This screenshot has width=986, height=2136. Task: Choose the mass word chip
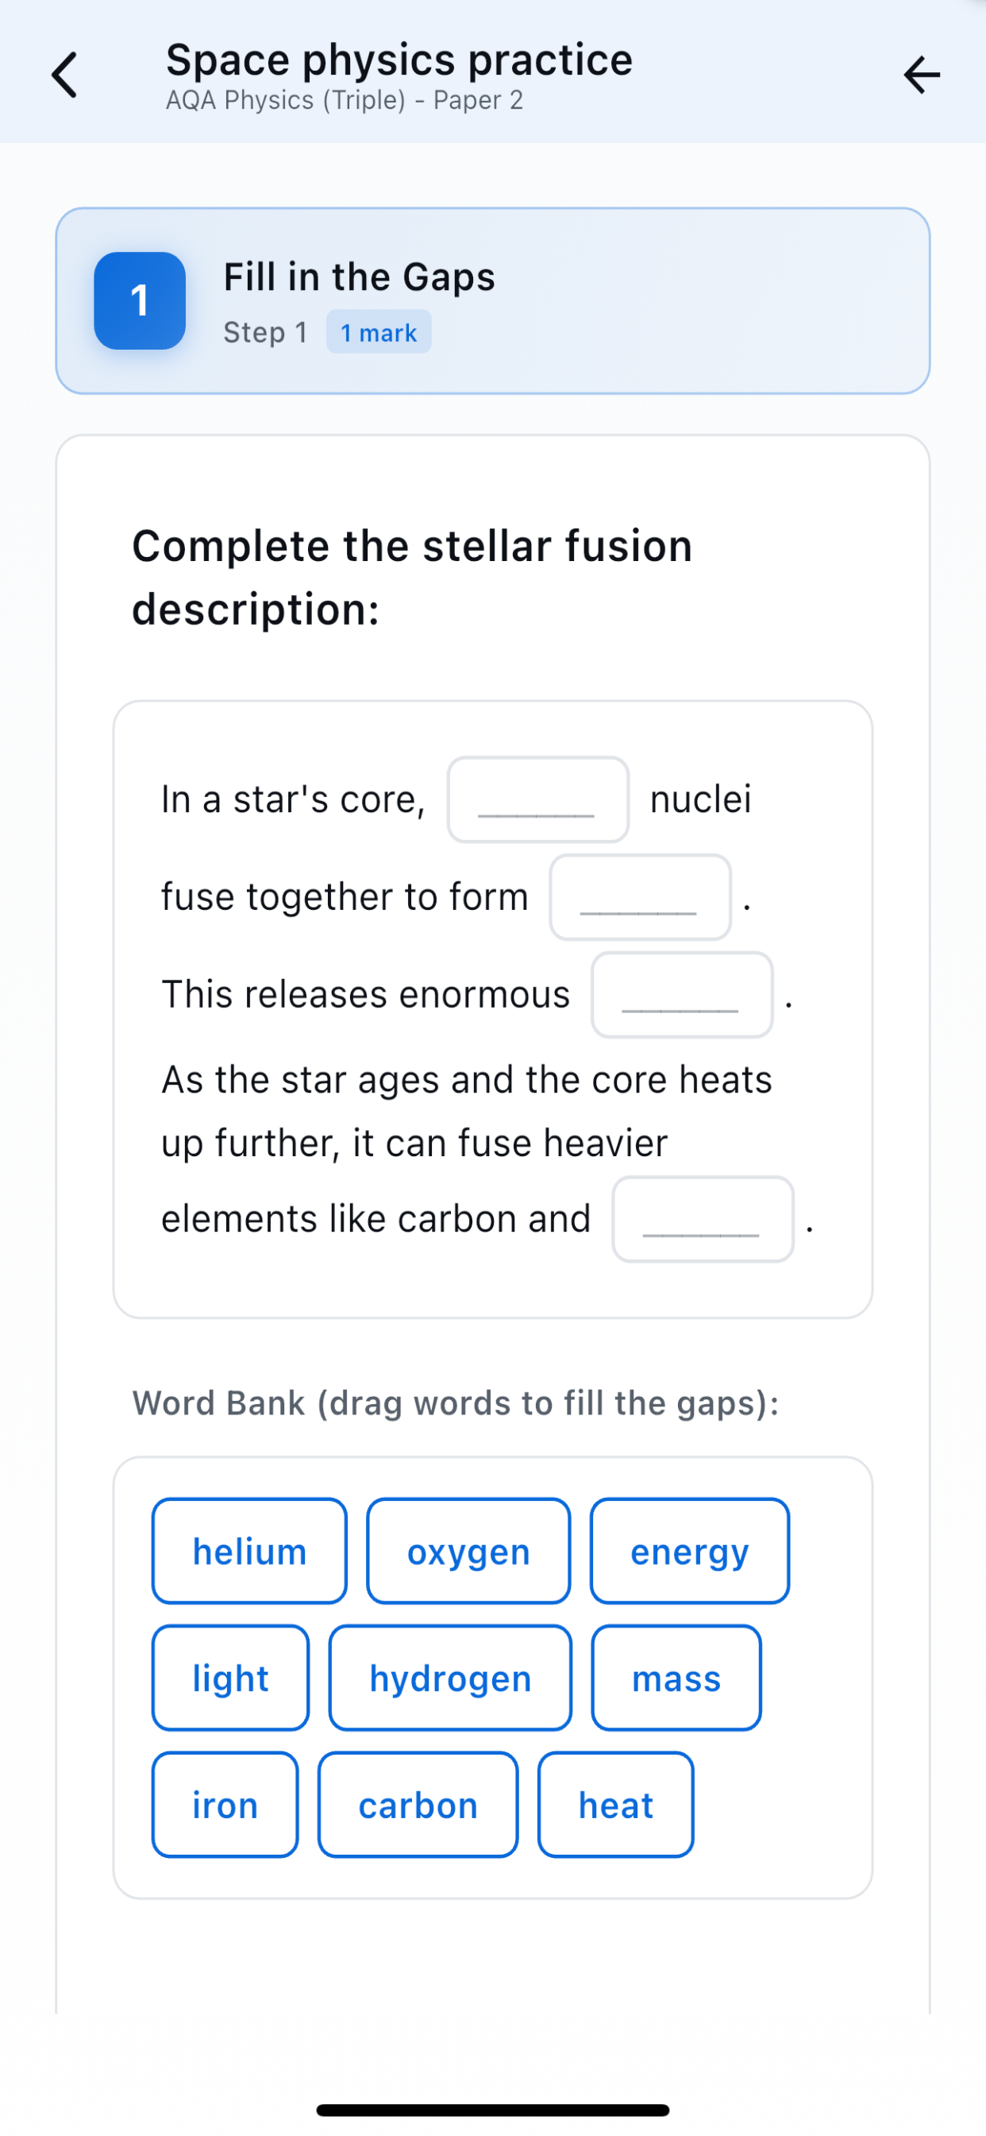676,1678
